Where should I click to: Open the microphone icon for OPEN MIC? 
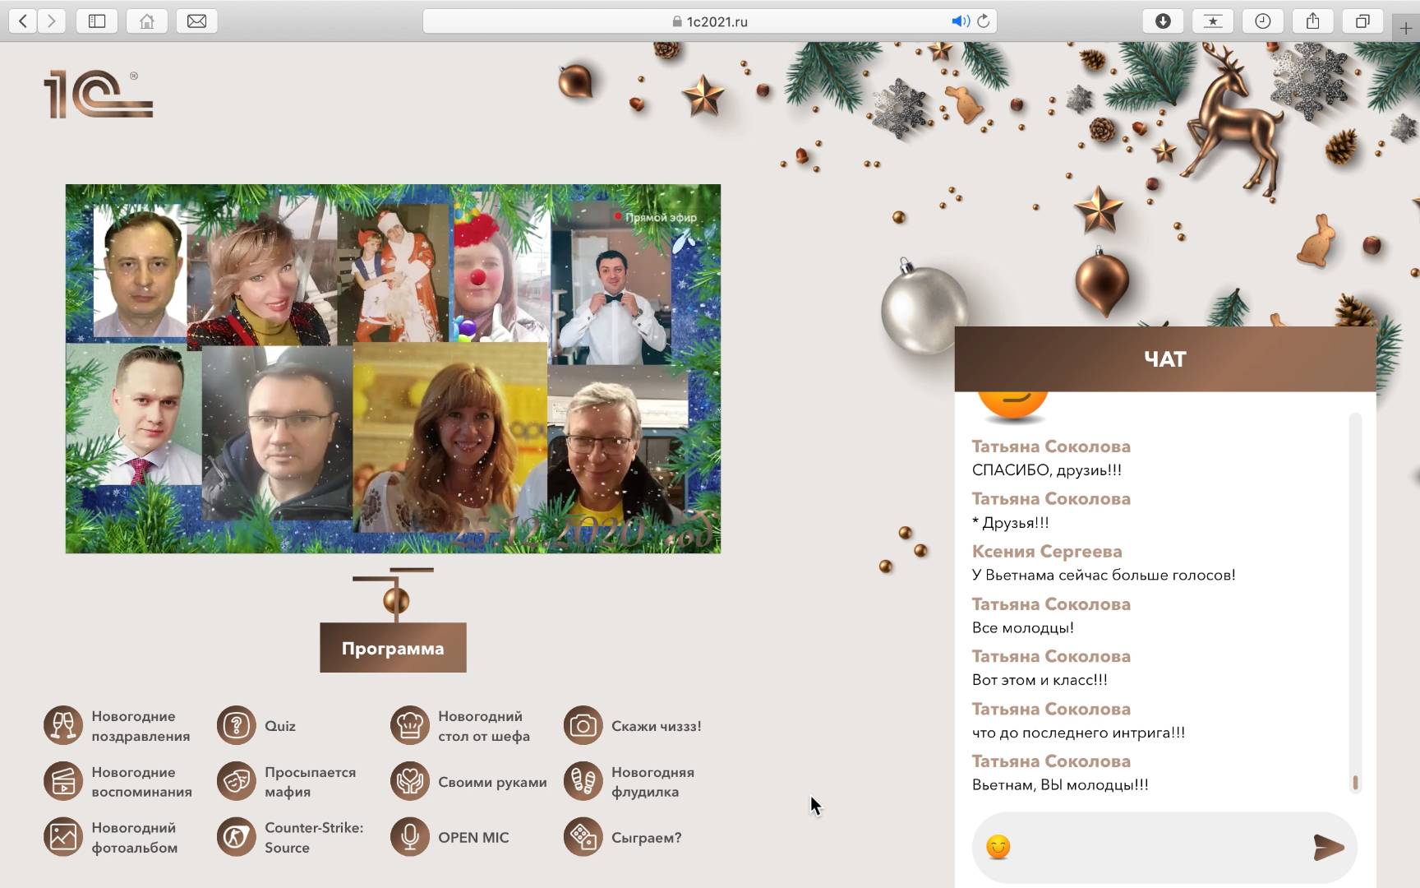point(410,837)
